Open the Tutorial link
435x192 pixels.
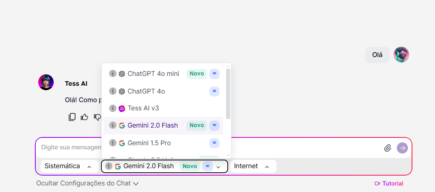click(389, 183)
